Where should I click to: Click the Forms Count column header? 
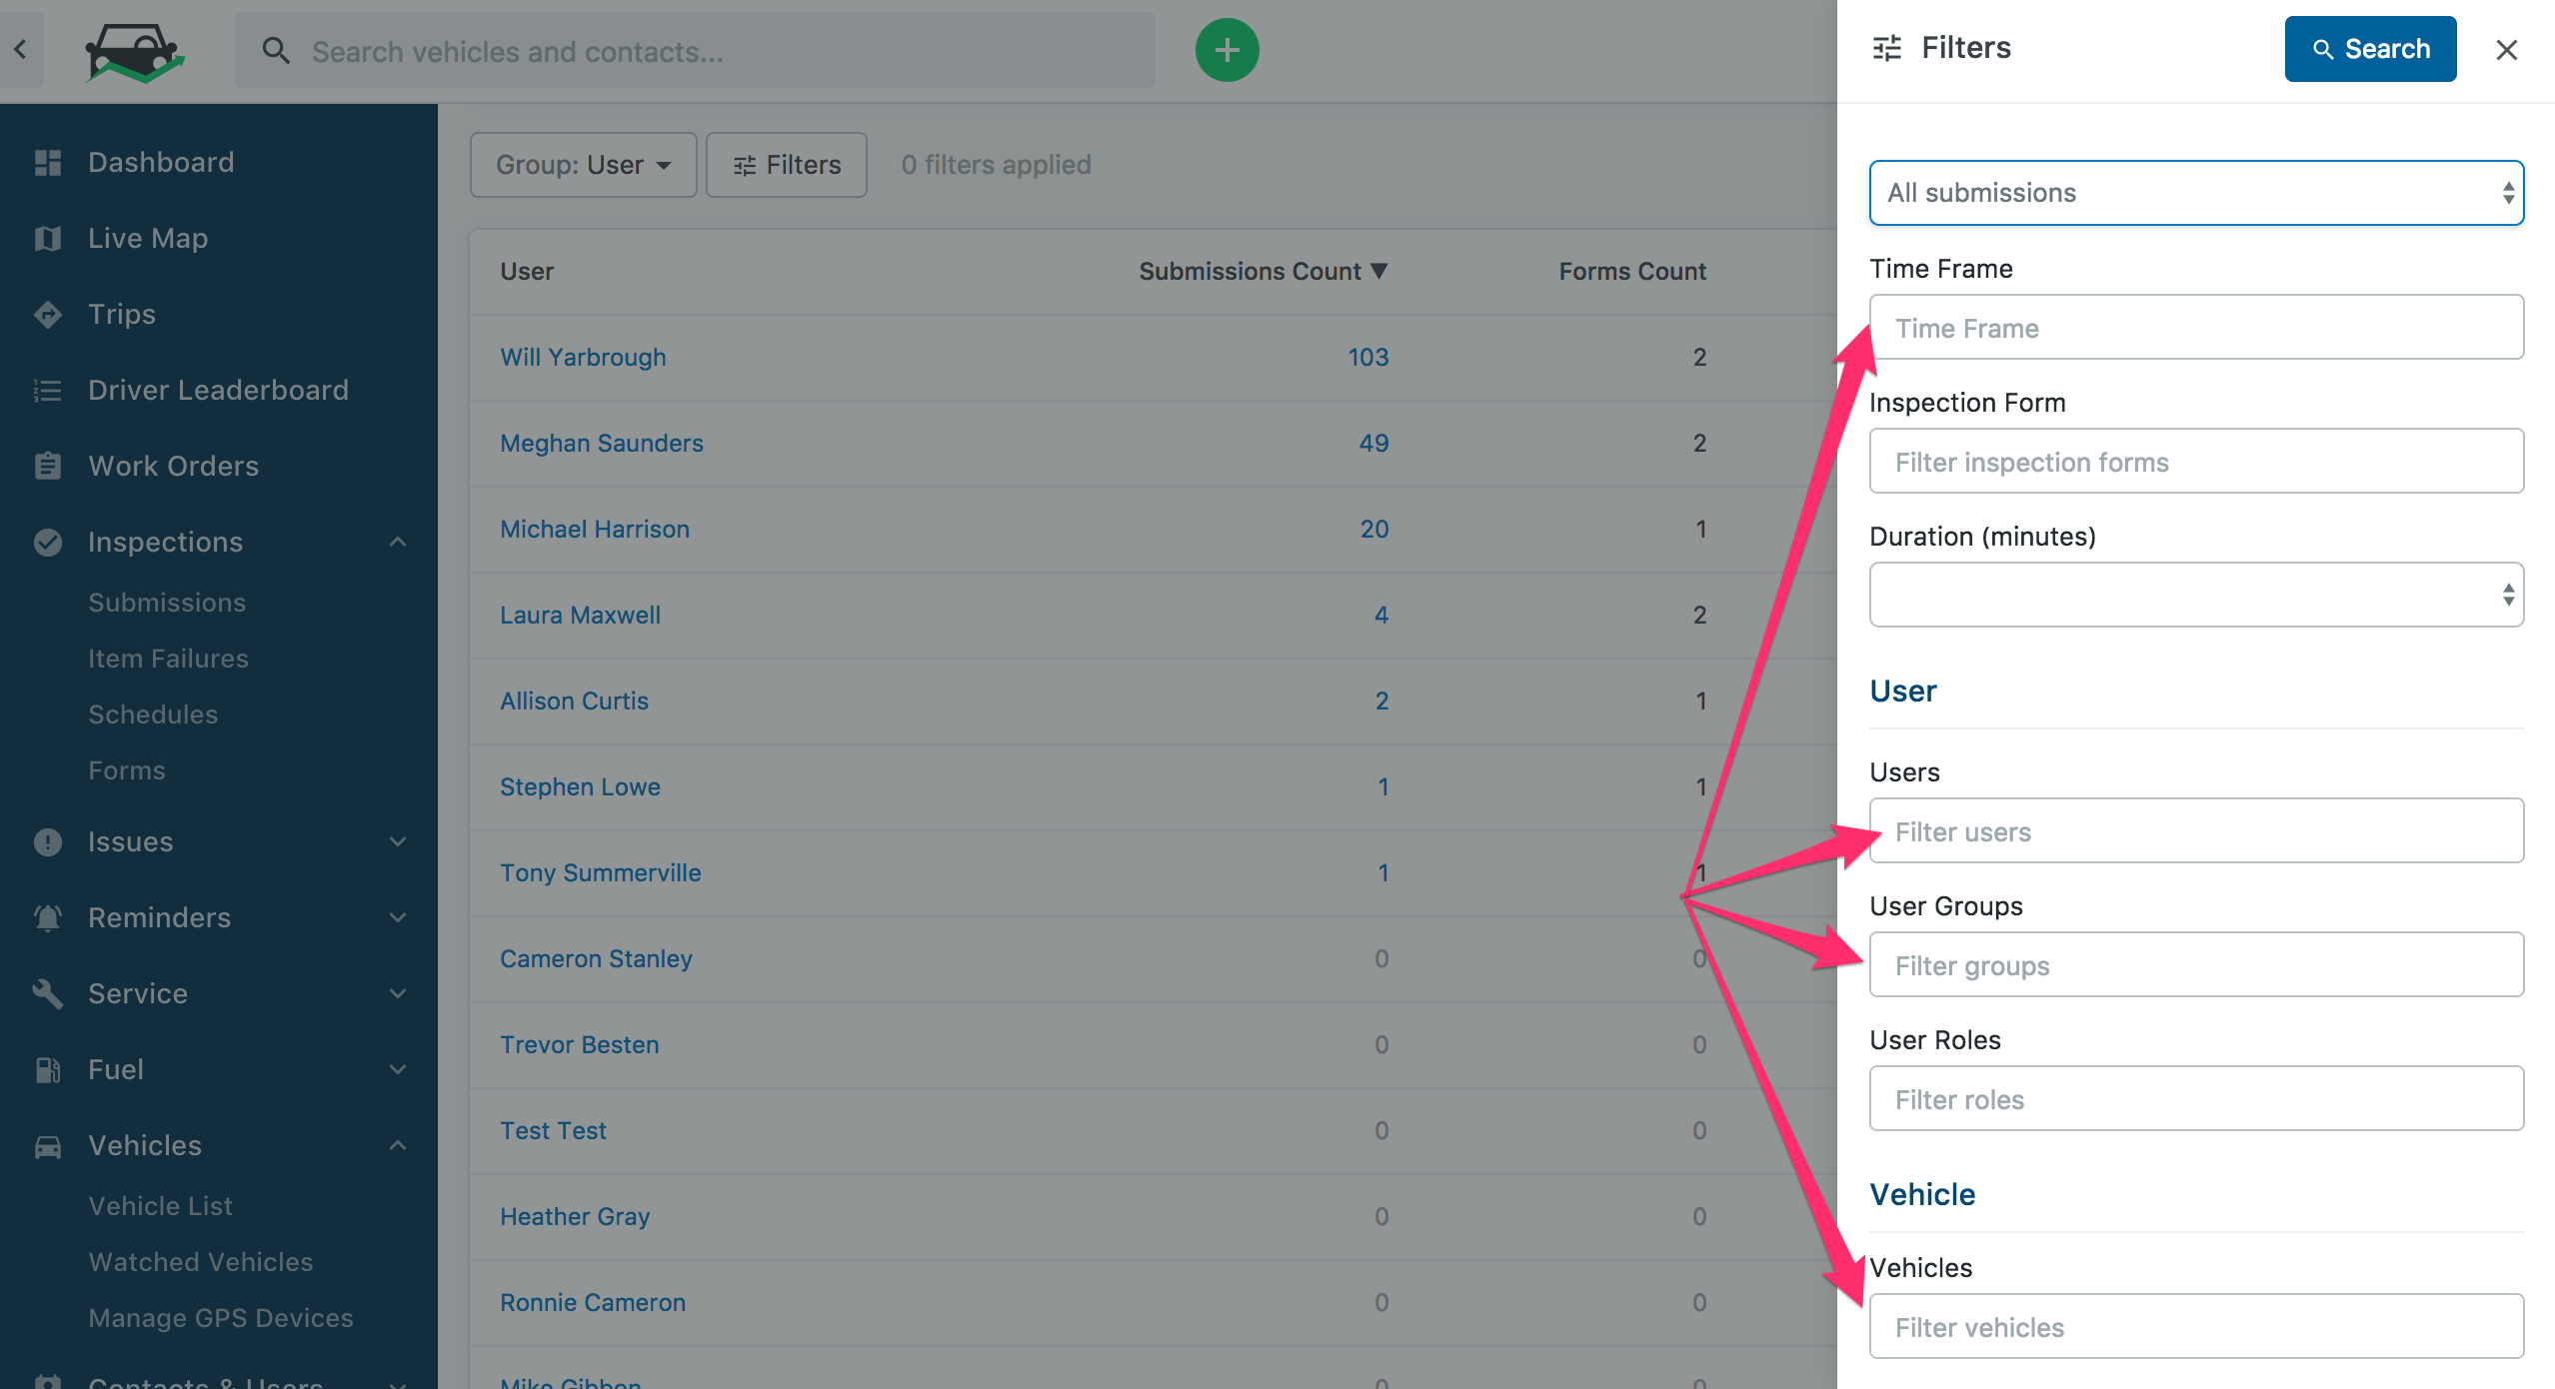[x=1632, y=271]
